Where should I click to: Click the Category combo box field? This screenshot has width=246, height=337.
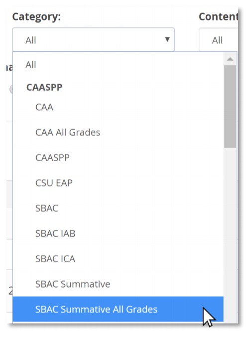coord(94,39)
